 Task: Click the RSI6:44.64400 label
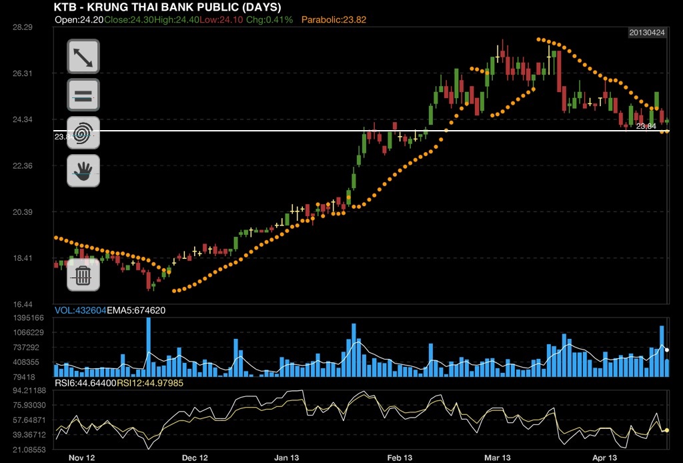pos(85,383)
